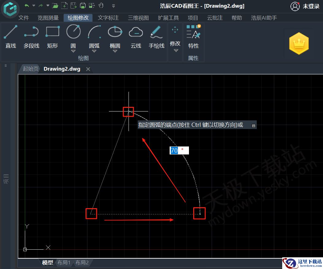Select the 矩形 rectangle tool
The image size is (323, 269).
tap(52, 37)
